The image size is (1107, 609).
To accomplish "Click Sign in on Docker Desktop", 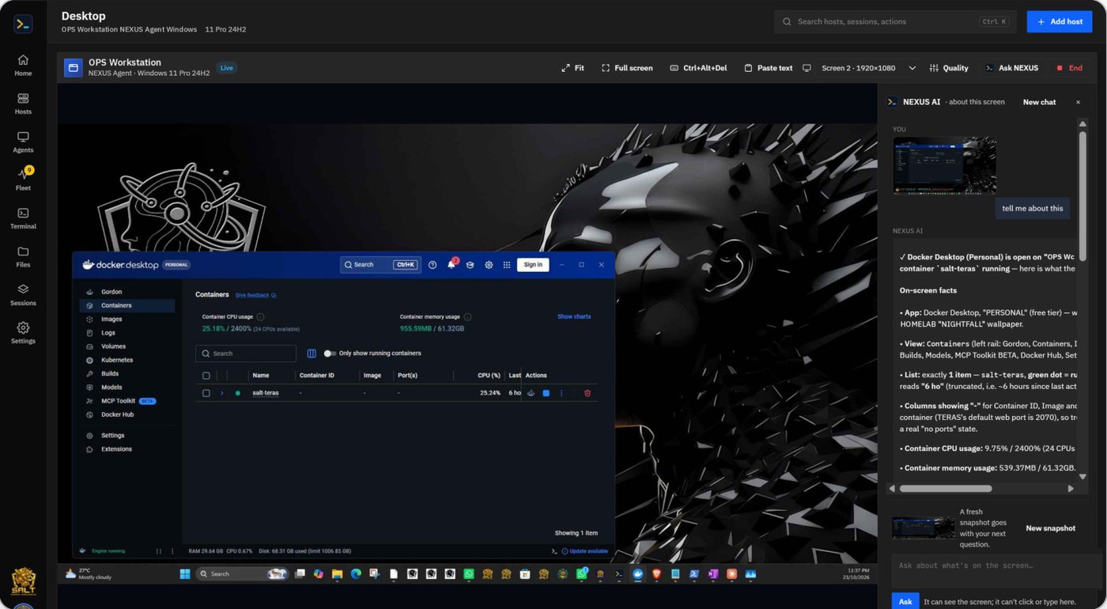I will (533, 265).
